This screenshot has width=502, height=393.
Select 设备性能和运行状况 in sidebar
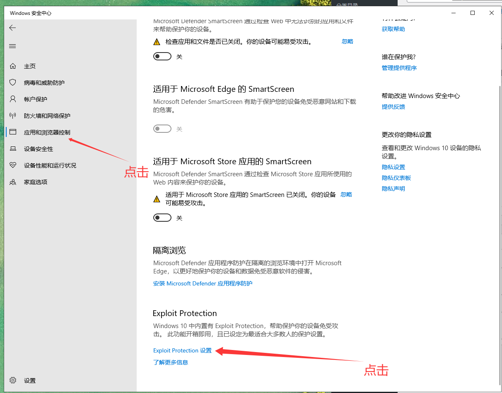pos(50,165)
